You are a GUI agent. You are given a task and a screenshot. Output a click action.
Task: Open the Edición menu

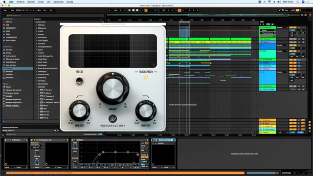[31, 2]
